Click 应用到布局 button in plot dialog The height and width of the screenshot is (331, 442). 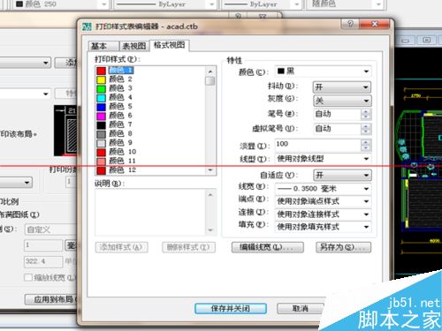[x=50, y=299]
